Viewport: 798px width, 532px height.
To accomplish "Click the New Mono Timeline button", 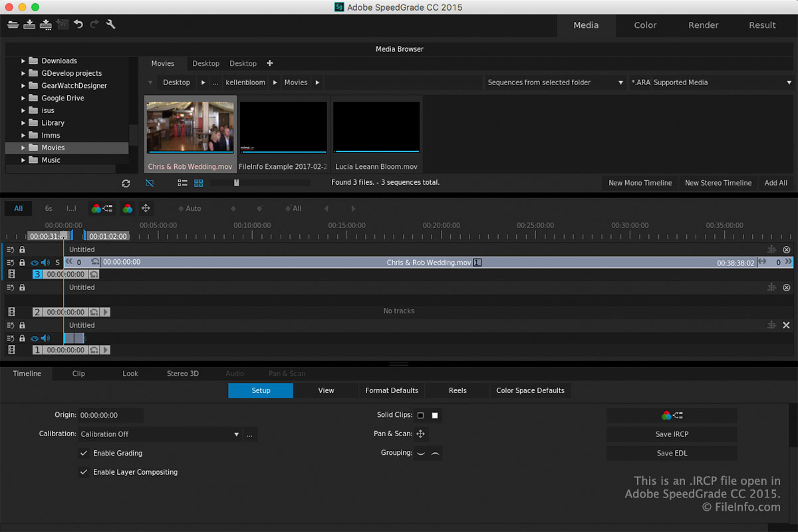I will (x=640, y=183).
